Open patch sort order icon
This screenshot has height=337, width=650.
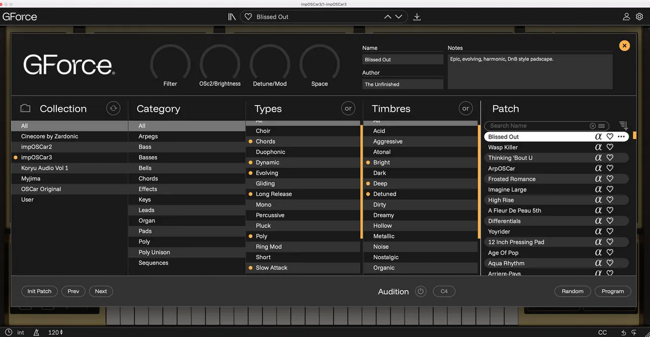point(623,125)
